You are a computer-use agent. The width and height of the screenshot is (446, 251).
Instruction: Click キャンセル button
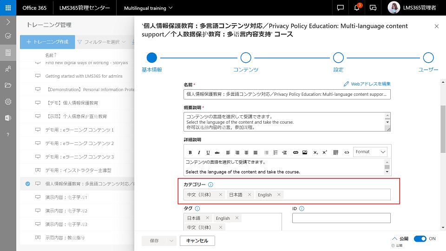[197, 241]
